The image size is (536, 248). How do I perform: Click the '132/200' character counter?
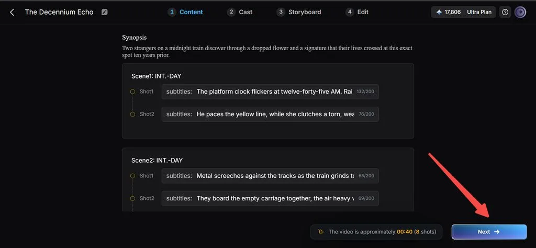[x=365, y=92]
